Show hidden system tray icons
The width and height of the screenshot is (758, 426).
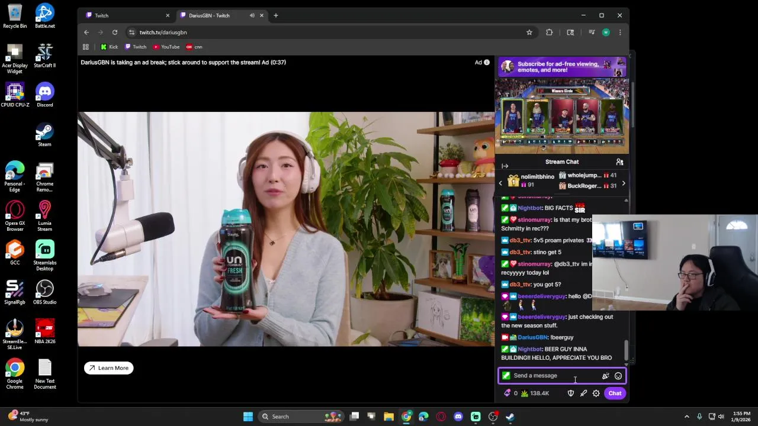[x=687, y=417]
